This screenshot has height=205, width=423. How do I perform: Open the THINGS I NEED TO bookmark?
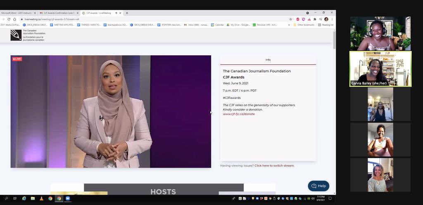pos(89,25)
